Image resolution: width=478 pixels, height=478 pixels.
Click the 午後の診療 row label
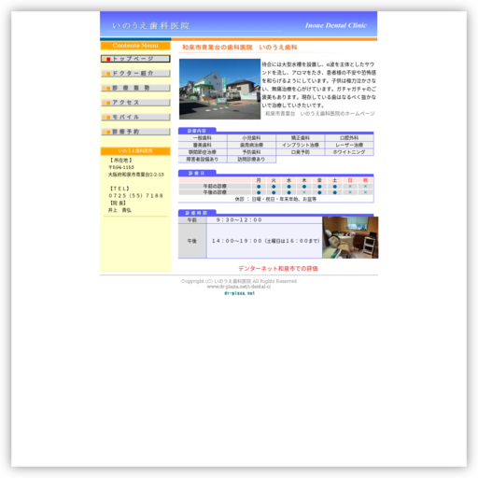[215, 192]
